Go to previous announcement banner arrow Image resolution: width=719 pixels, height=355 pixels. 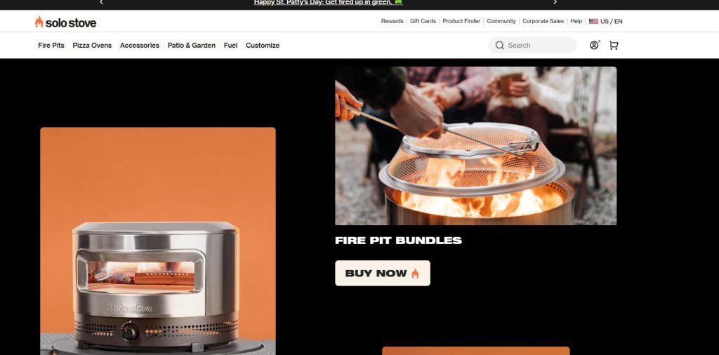point(101,2)
